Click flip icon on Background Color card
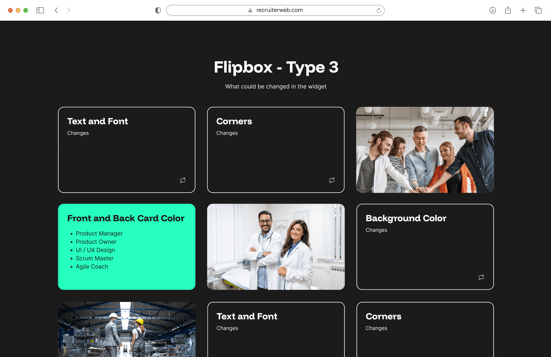This screenshot has height=357, width=551. (x=481, y=277)
